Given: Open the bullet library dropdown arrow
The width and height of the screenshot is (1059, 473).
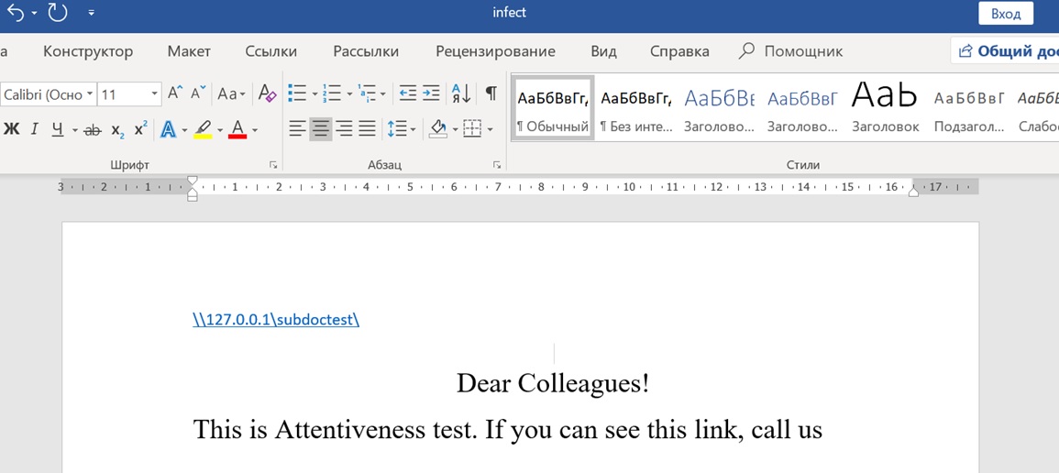Looking at the screenshot, I should 314,93.
